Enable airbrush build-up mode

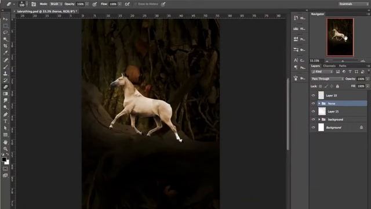coord(128,4)
